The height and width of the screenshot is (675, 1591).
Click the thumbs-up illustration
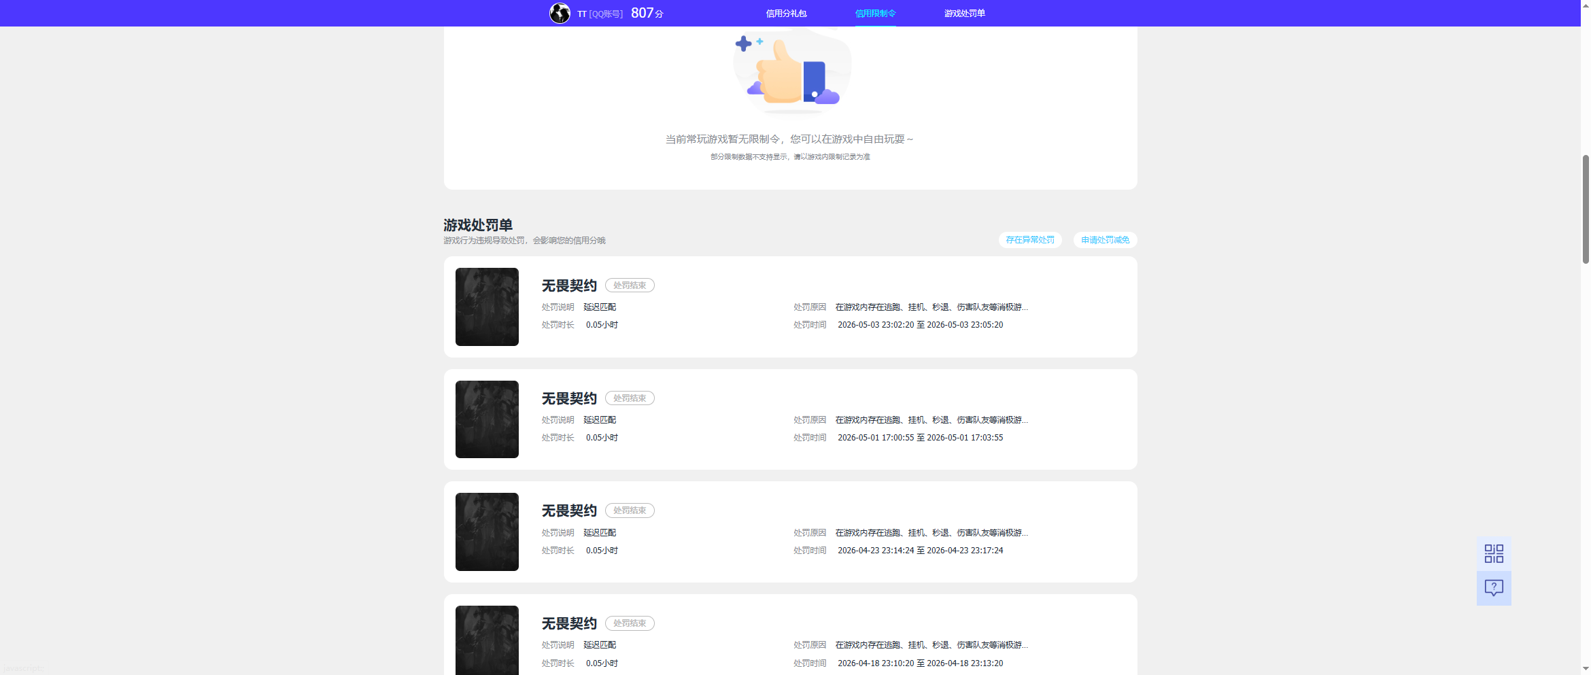[791, 71]
